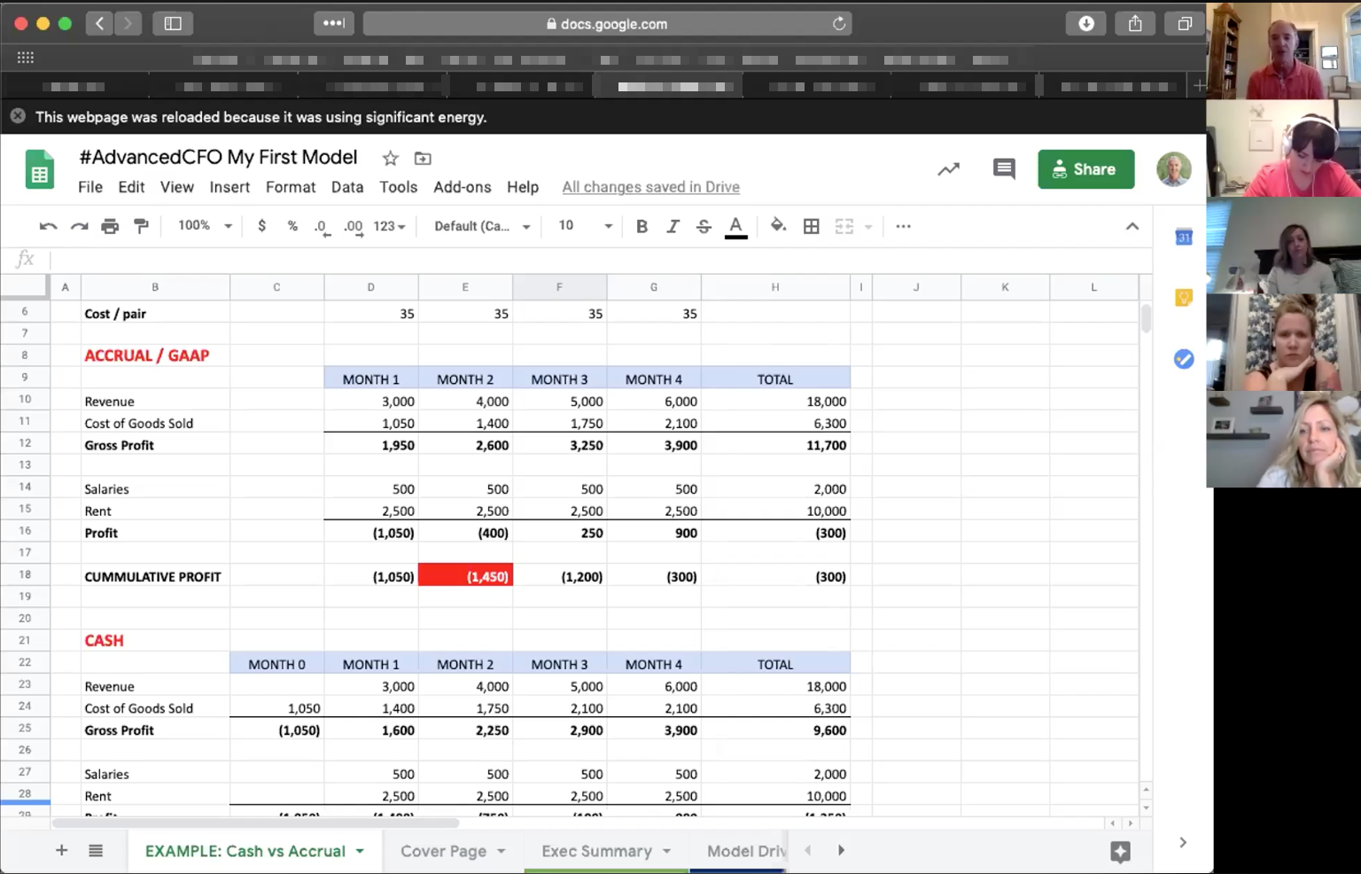The image size is (1361, 874).
Task: Open the Borders tool
Action: tap(811, 225)
